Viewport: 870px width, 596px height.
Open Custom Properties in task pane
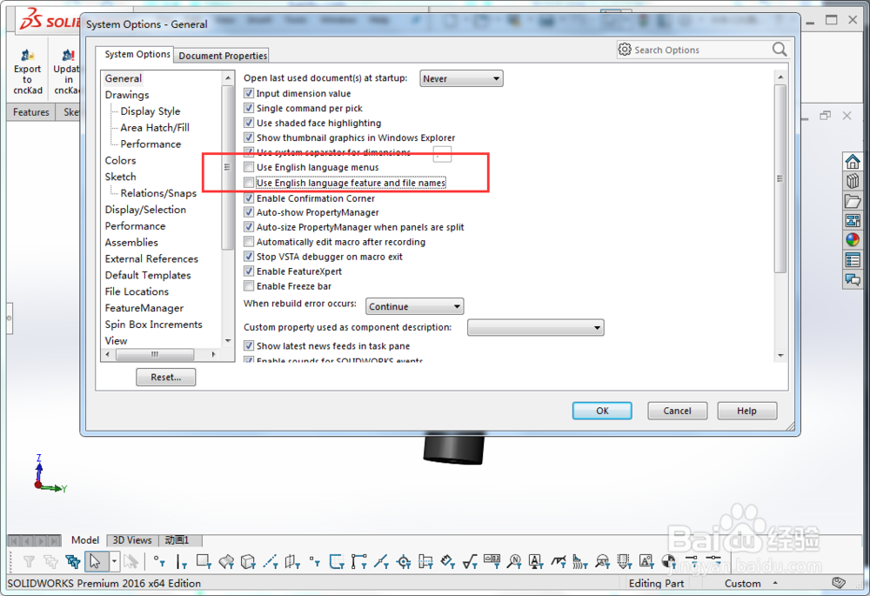tap(853, 259)
